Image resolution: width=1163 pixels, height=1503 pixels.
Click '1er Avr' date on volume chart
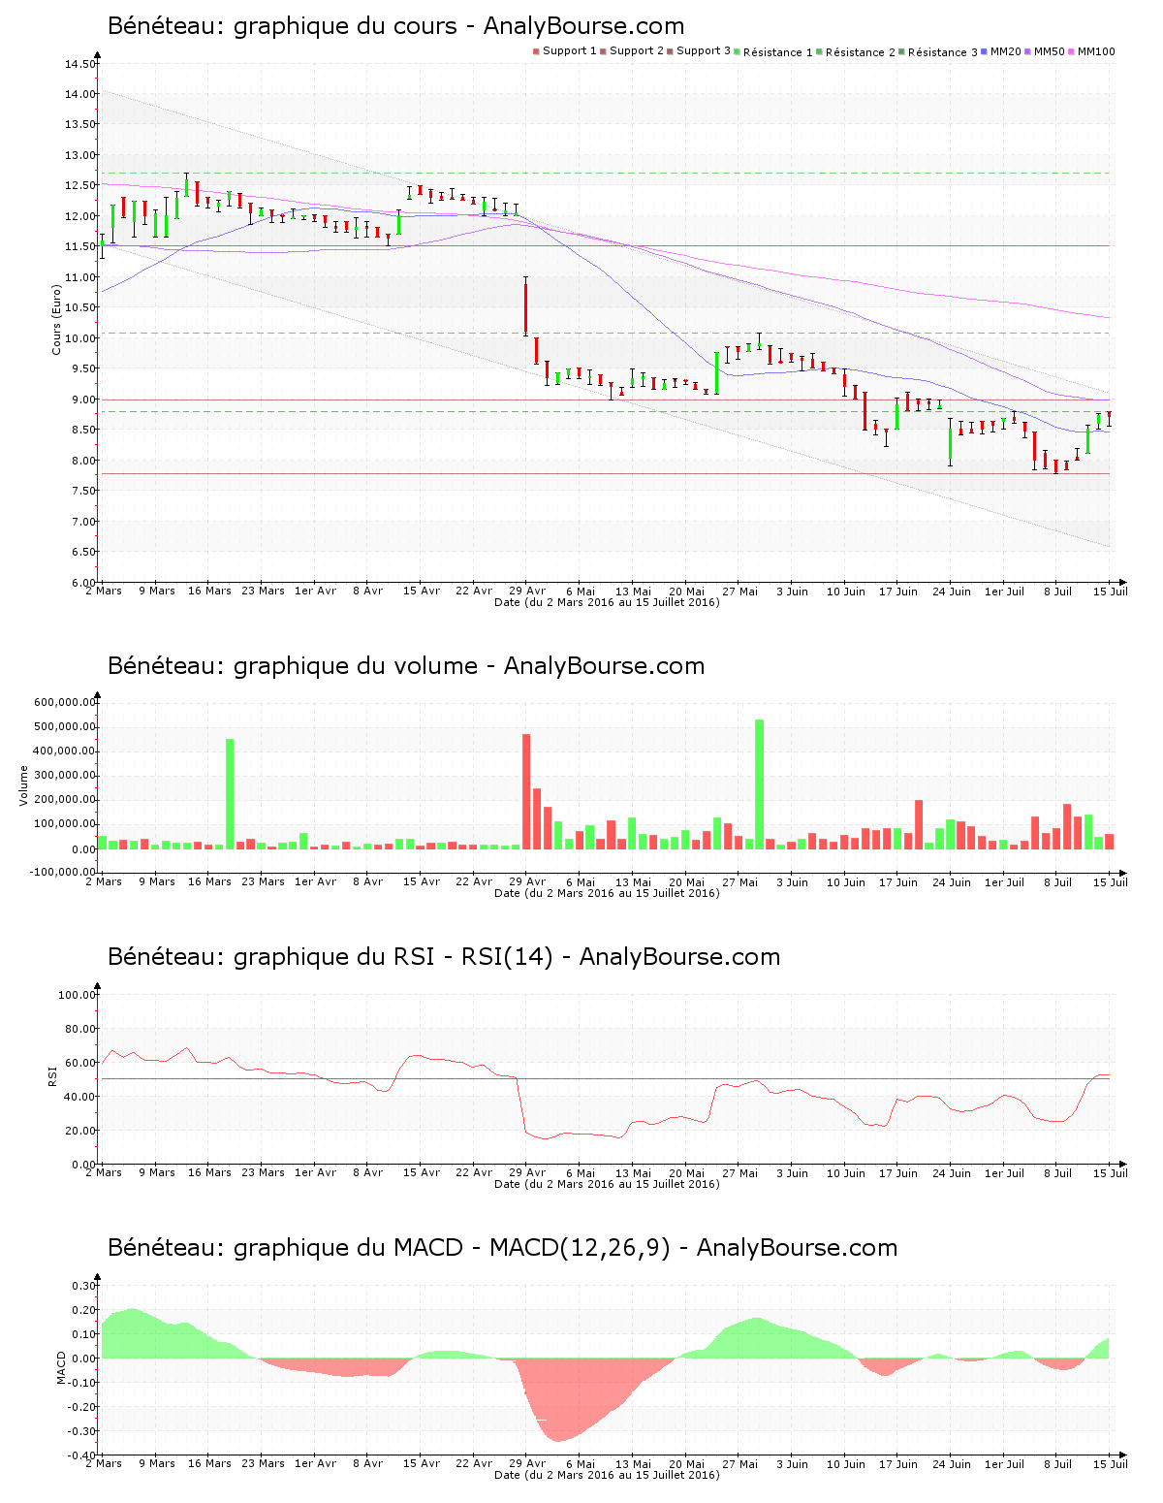(x=316, y=882)
